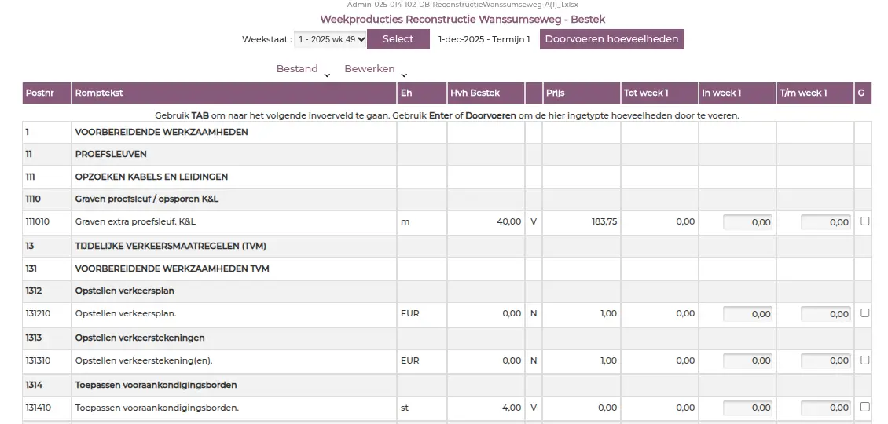Viewport: 888px width, 424px height.
Task: Click the Hvh Bestek value 4,00
Action: click(512, 408)
